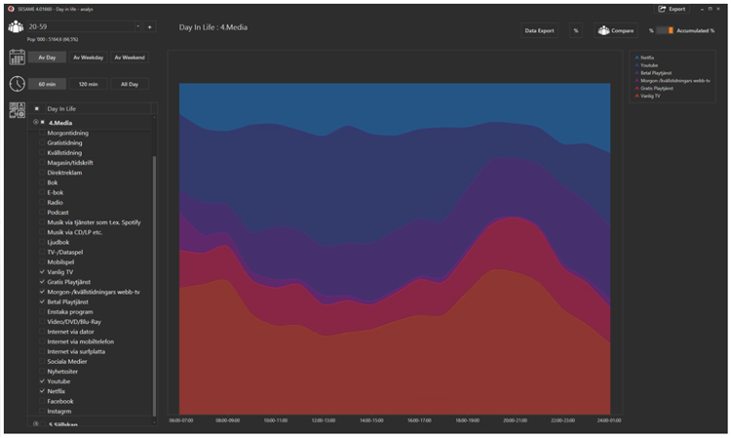Switch the % / Accumulated % toggle

668,31
